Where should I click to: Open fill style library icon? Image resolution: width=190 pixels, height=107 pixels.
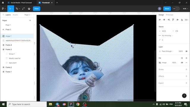tap(182, 58)
